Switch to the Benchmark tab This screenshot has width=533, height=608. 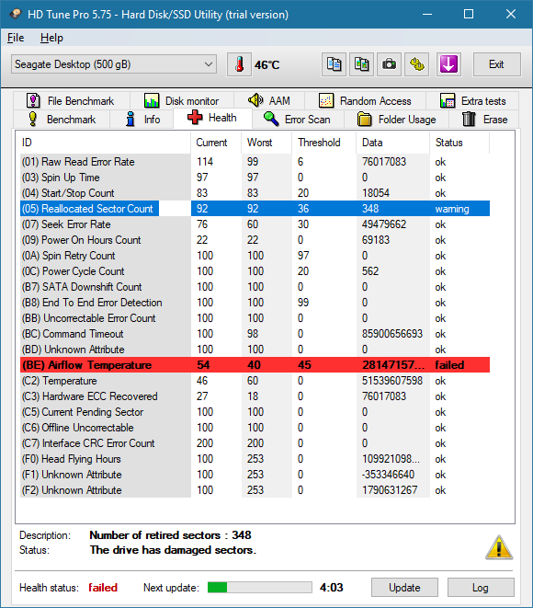pos(62,119)
